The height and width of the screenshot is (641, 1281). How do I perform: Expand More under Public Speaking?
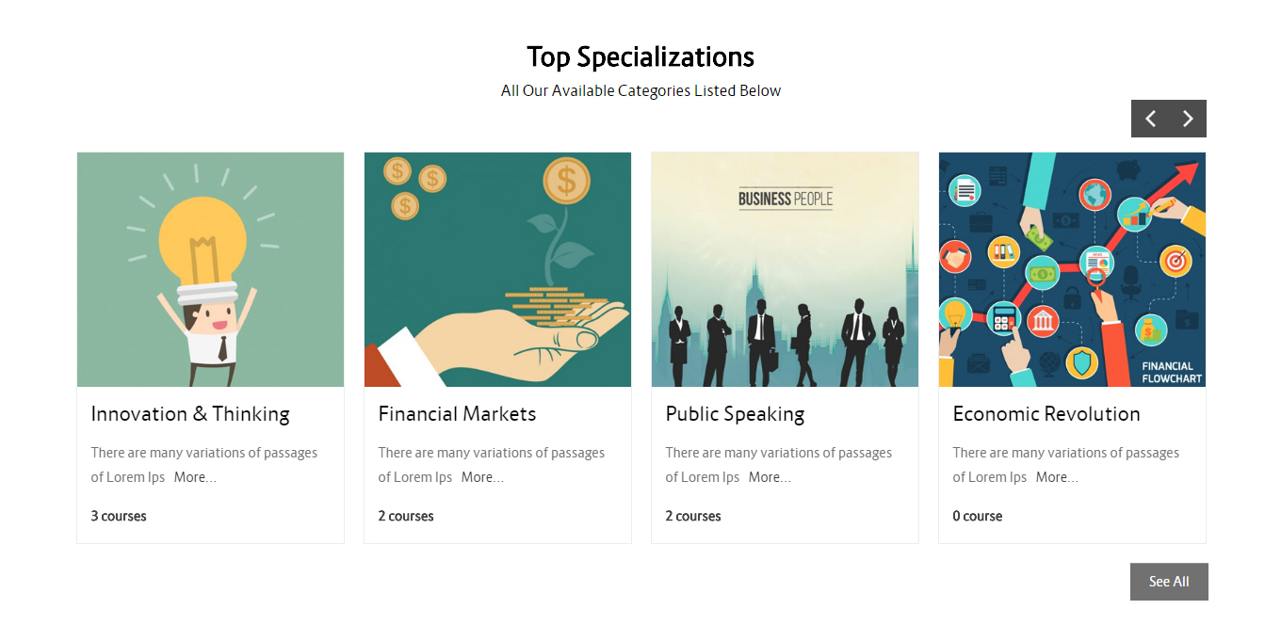770,477
